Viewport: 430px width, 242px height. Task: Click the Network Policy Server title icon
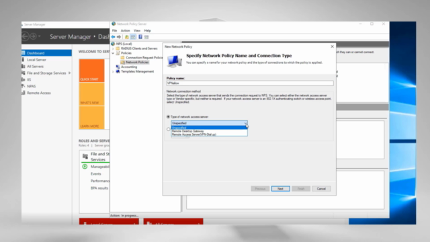(x=114, y=24)
